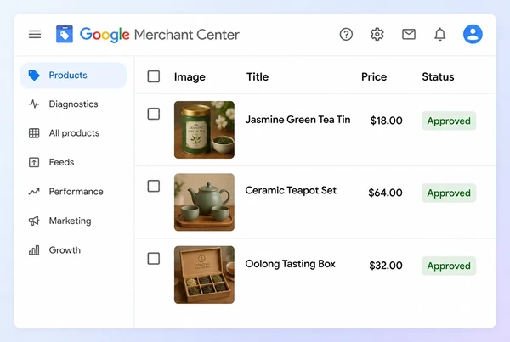
Task: Click the $64.00 price value
Action: (x=385, y=193)
